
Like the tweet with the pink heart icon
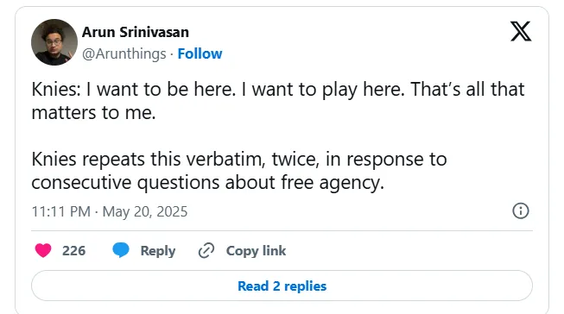pos(43,250)
